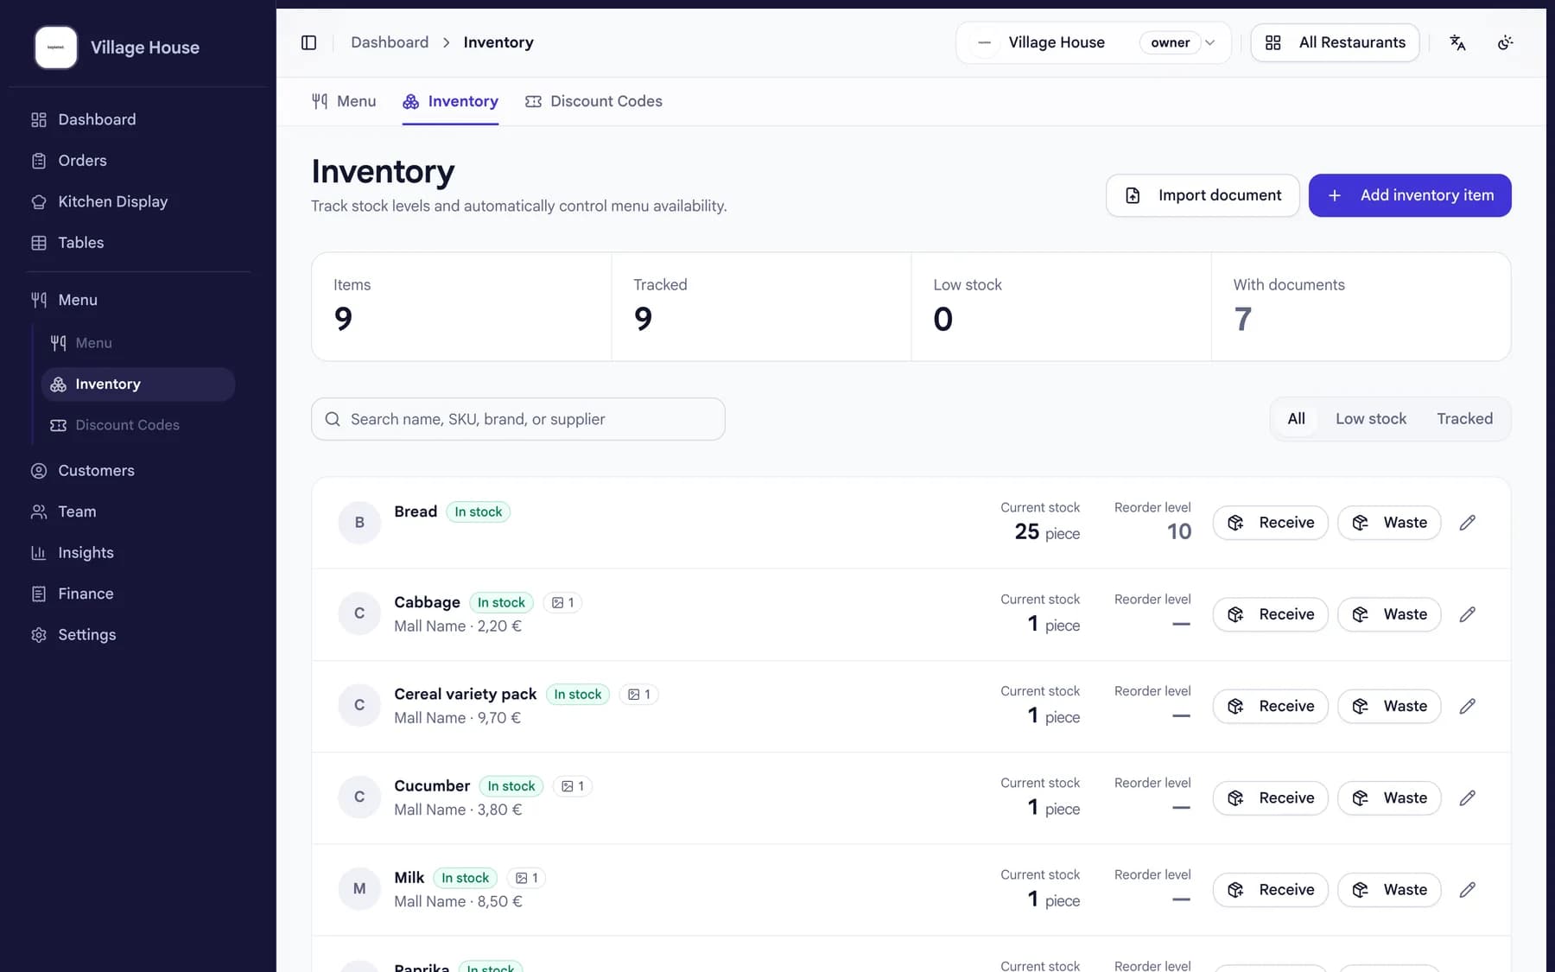Open the language translation icon
Screen dimensions: 1555x972
coord(1457,42)
